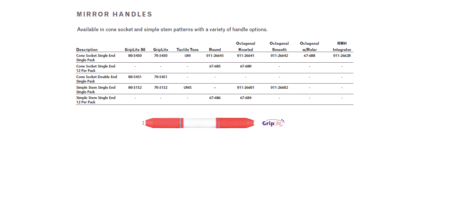The height and width of the screenshot is (202, 471).
Task: Click part number 011-26628
Action: coord(342,56)
